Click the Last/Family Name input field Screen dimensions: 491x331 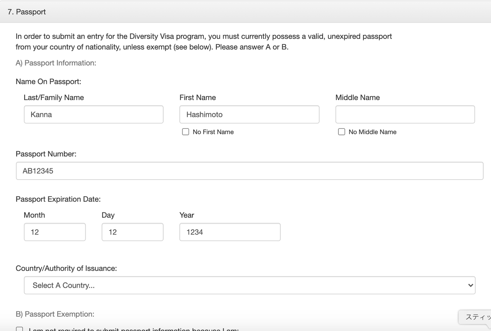(93, 114)
